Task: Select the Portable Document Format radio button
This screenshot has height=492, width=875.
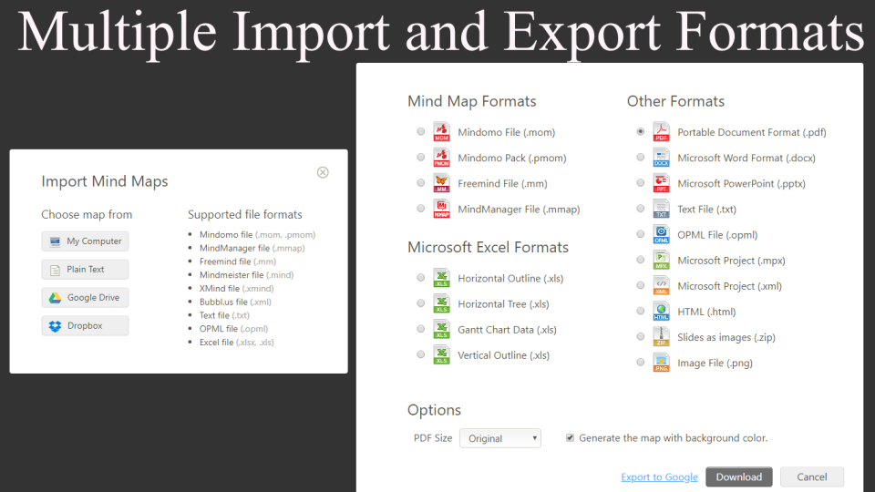Action: point(641,131)
